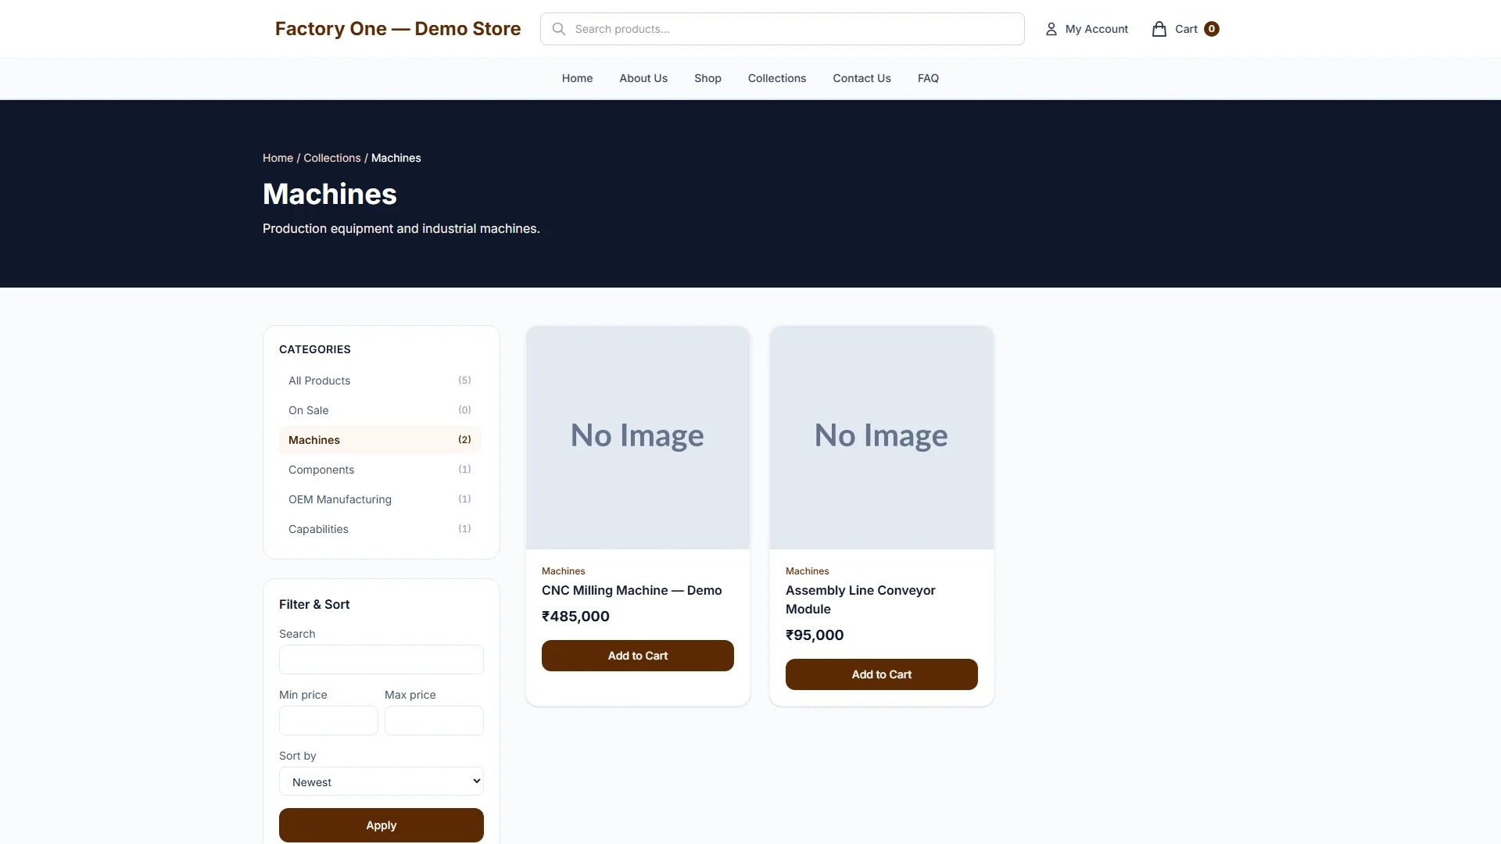
Task: Click the search magnifier icon
Action: click(558, 29)
